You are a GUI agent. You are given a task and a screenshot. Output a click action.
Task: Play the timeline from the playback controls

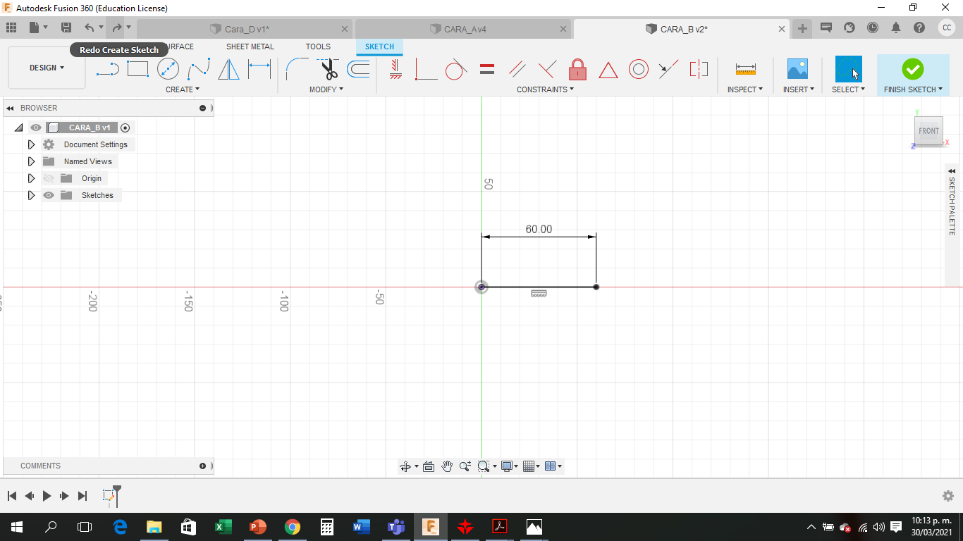coord(47,496)
